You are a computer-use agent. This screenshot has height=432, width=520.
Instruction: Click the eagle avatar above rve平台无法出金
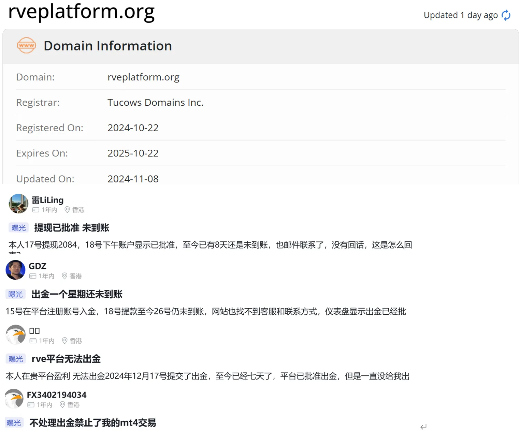pos(16,334)
